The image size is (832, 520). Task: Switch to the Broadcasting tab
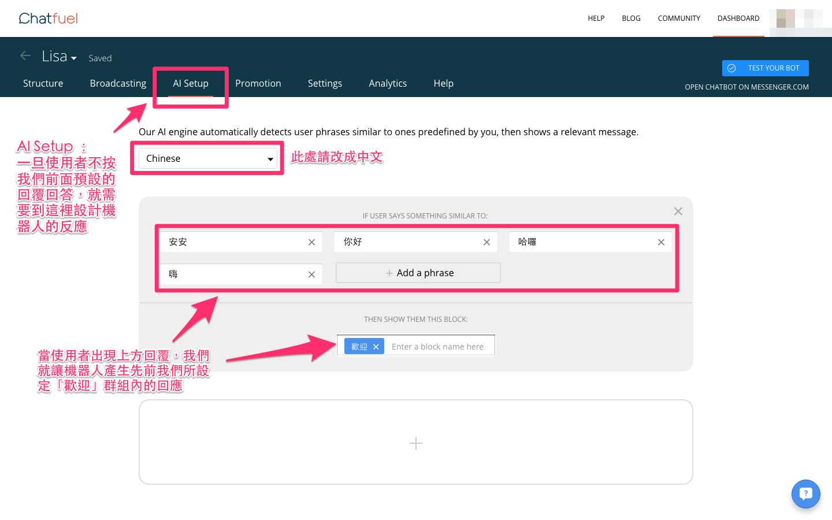click(118, 83)
